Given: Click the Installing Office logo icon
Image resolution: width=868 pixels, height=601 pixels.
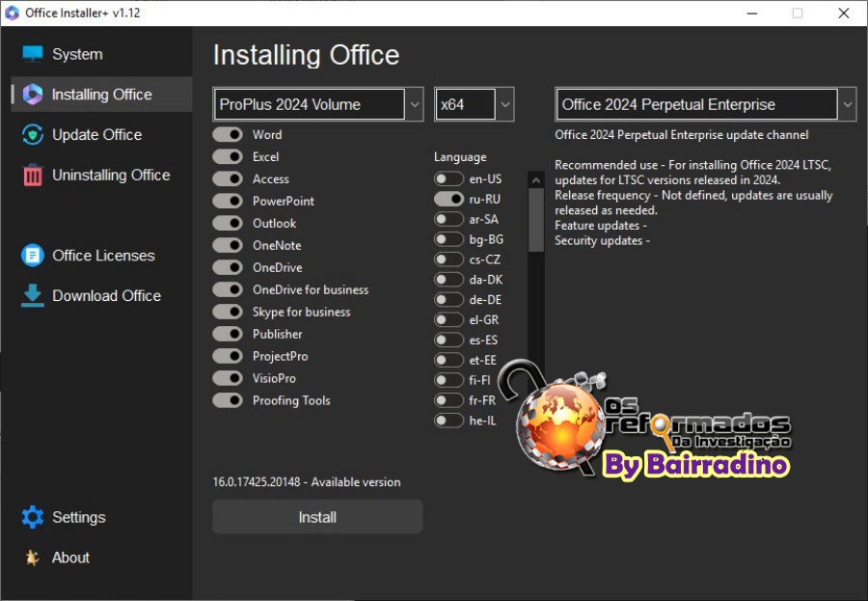Looking at the screenshot, I should pyautogui.click(x=32, y=95).
